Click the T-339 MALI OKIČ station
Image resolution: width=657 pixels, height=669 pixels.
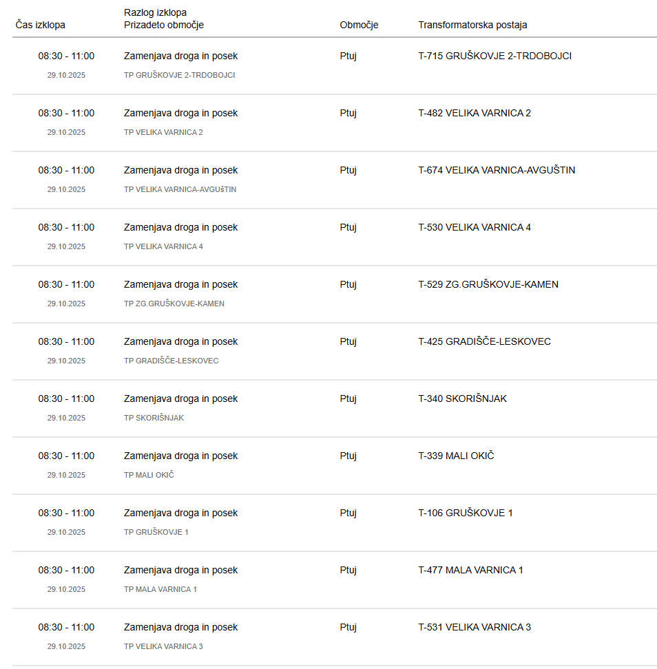456,456
